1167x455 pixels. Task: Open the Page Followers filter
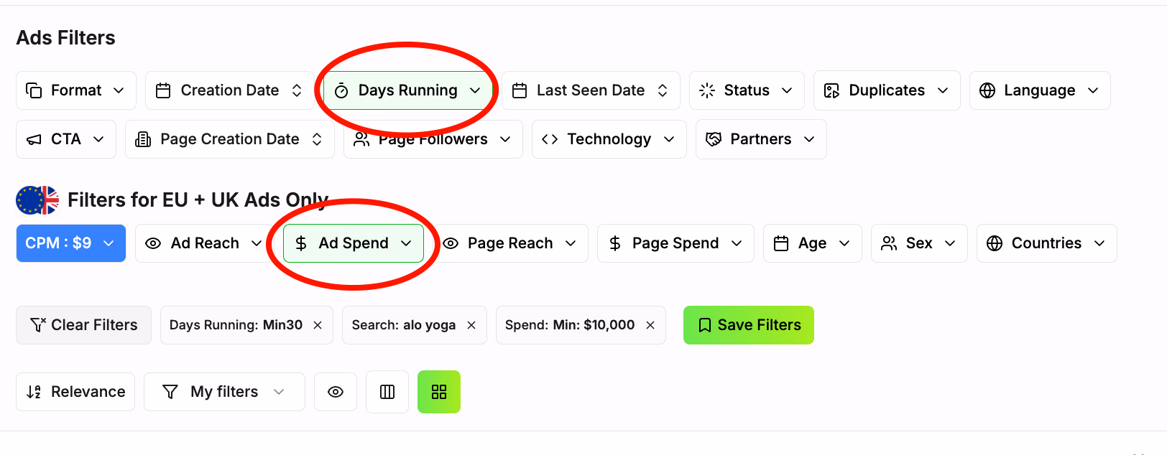pyautogui.click(x=432, y=139)
